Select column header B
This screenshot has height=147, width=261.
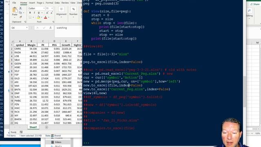point(31,41)
